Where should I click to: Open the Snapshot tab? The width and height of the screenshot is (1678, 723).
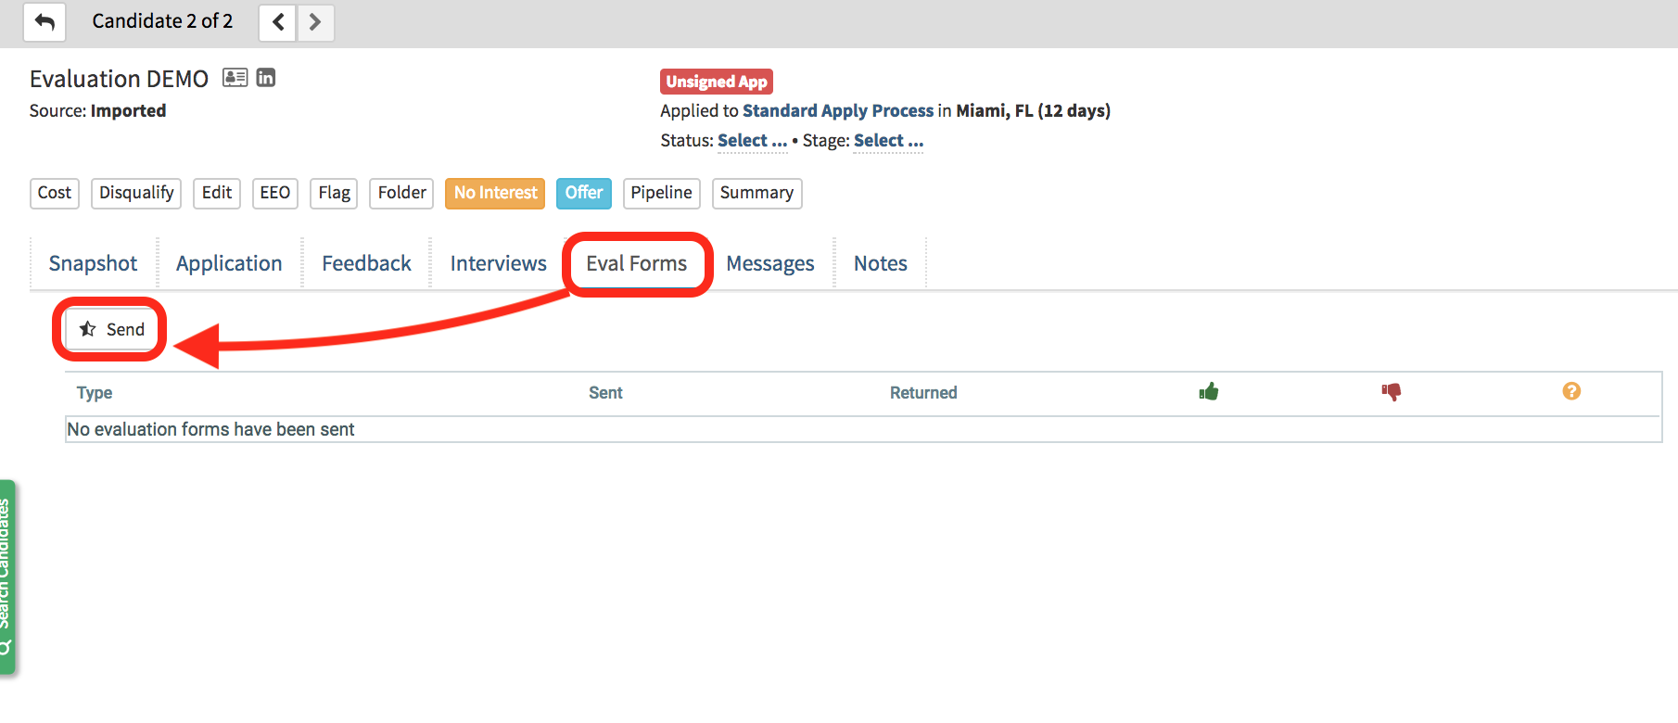(x=93, y=264)
